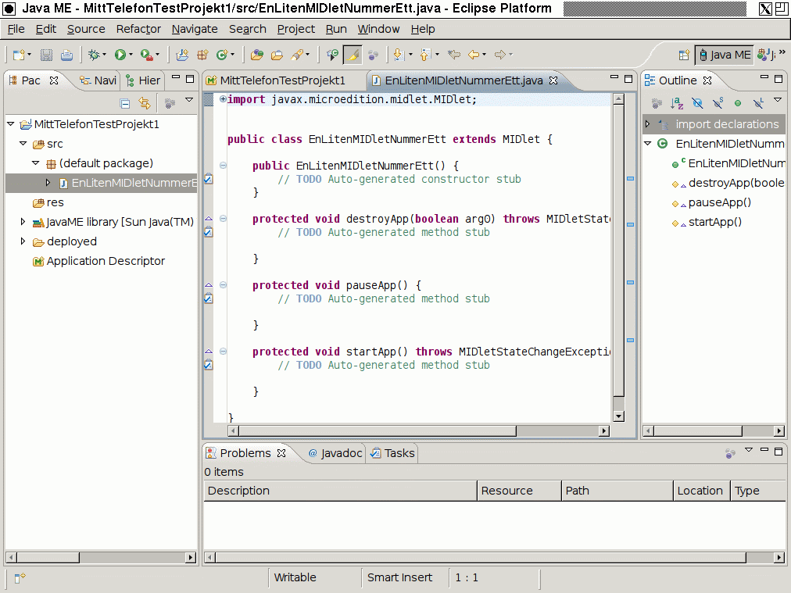Screen dimensions: 791x593
Task: Click the New Java Class toolbar icon
Action: coord(221,55)
